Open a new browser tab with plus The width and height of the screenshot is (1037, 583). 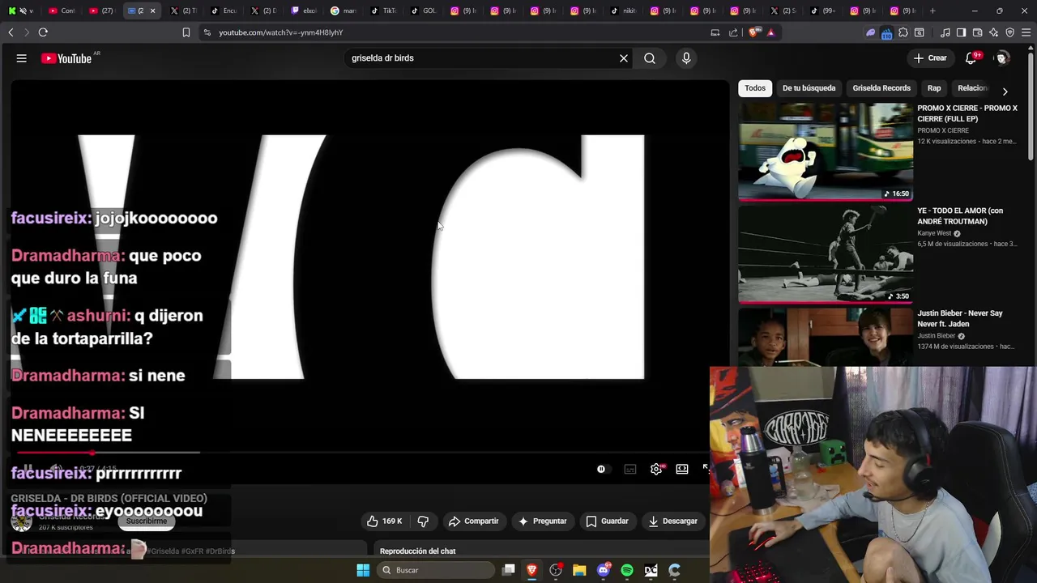pos(932,11)
